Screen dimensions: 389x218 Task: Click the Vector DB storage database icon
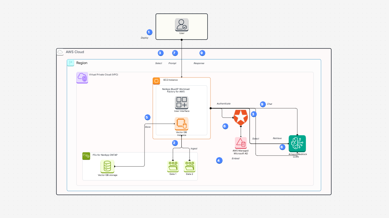[107, 166]
